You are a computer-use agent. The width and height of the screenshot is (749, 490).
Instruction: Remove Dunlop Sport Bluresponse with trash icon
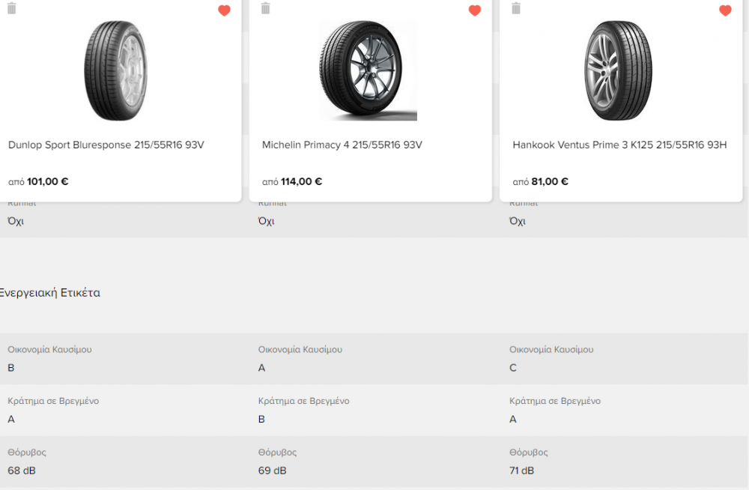point(12,8)
